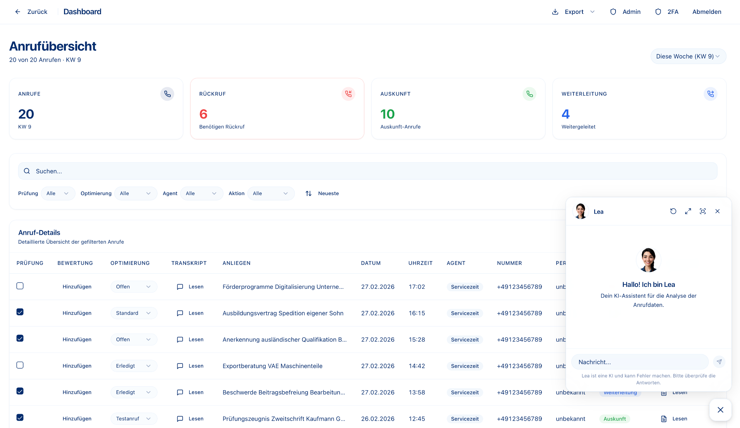
Task: Expand the Optimierung filter dropdown
Action: pyautogui.click(x=135, y=193)
